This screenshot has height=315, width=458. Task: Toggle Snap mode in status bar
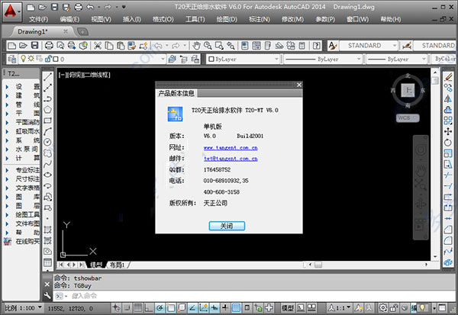click(127, 307)
